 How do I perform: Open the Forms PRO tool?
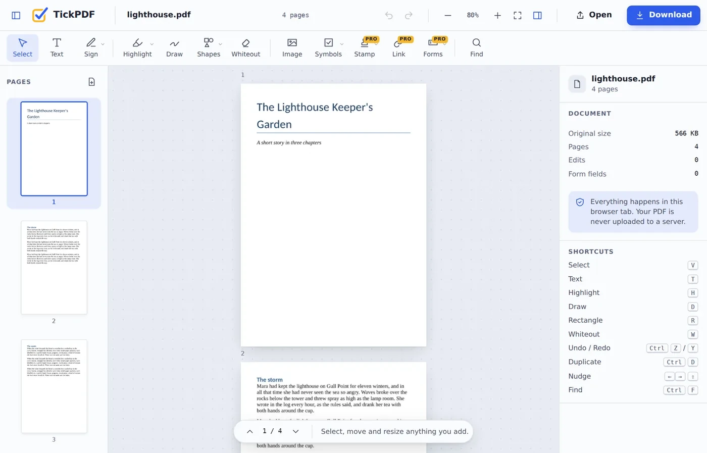(x=433, y=48)
